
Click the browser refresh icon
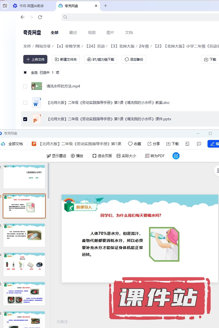click(40, 17)
